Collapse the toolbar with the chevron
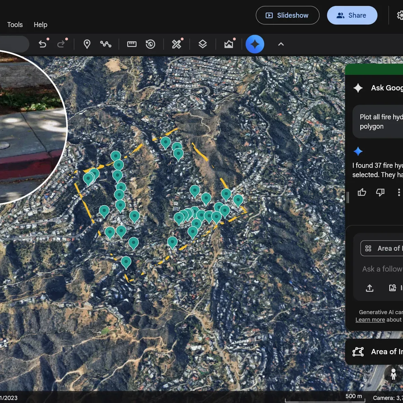This screenshot has height=403, width=403. point(281,44)
